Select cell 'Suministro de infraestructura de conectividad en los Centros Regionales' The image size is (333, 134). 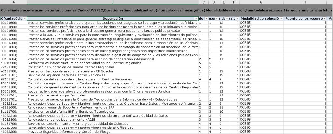(113, 63)
